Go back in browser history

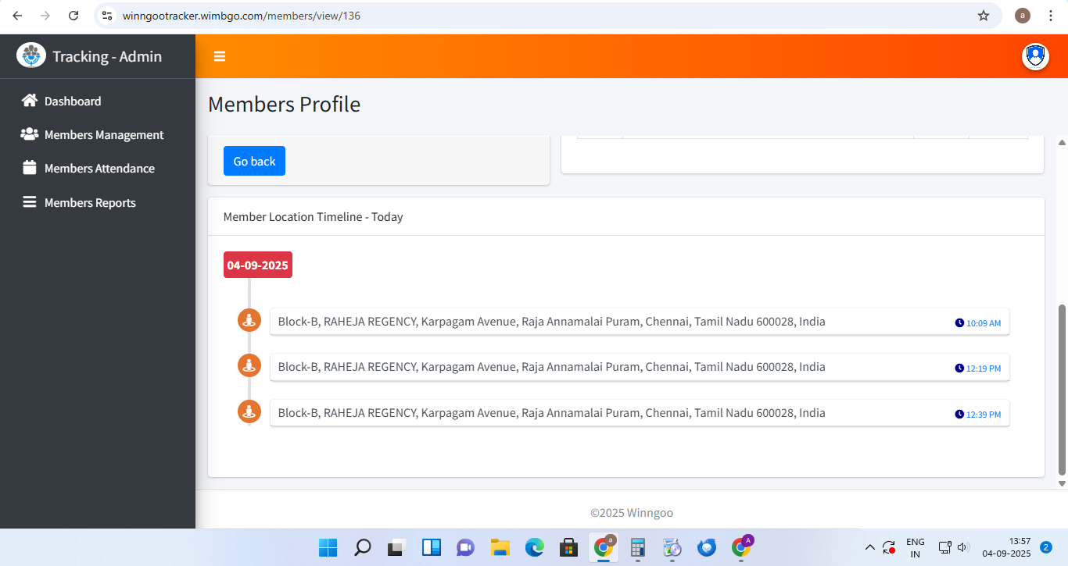17,16
